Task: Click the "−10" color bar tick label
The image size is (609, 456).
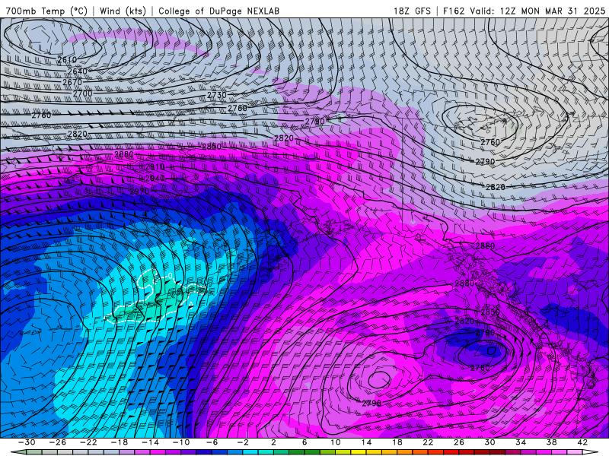Action: (x=181, y=442)
